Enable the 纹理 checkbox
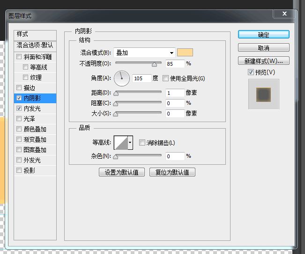The height and width of the screenshot is (254, 305). tap(25, 77)
